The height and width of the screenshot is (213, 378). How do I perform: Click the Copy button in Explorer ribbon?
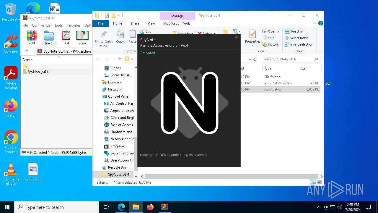point(120,37)
